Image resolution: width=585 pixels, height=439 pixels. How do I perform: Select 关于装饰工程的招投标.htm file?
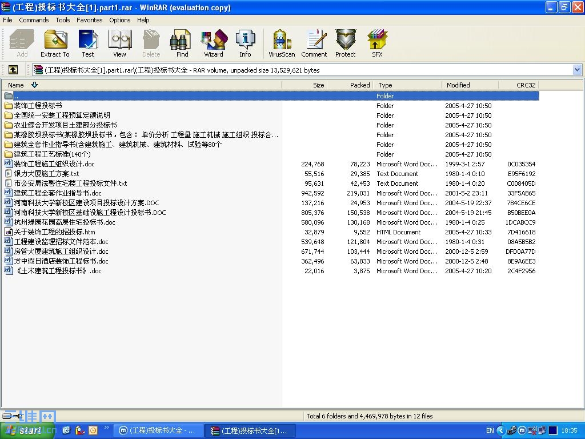coord(54,232)
